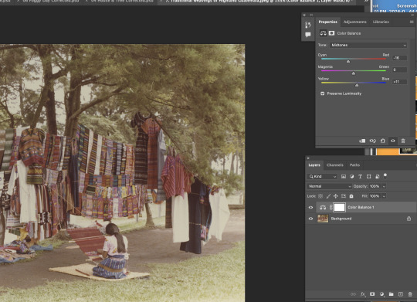This screenshot has width=417, height=302.
Task: Open the Fill slider dropdown arrow
Action: click(384, 196)
